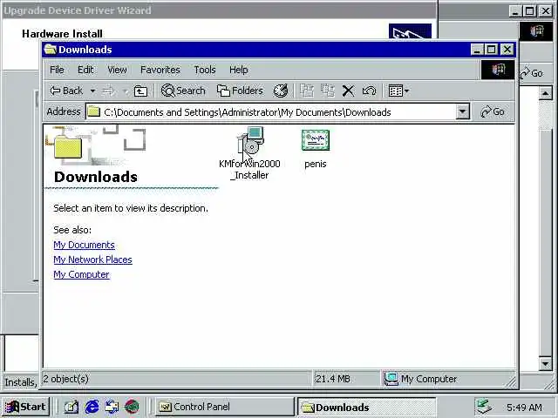Click the Undo toolbar icon
Screen dimensions: 558x418
[x=369, y=91]
